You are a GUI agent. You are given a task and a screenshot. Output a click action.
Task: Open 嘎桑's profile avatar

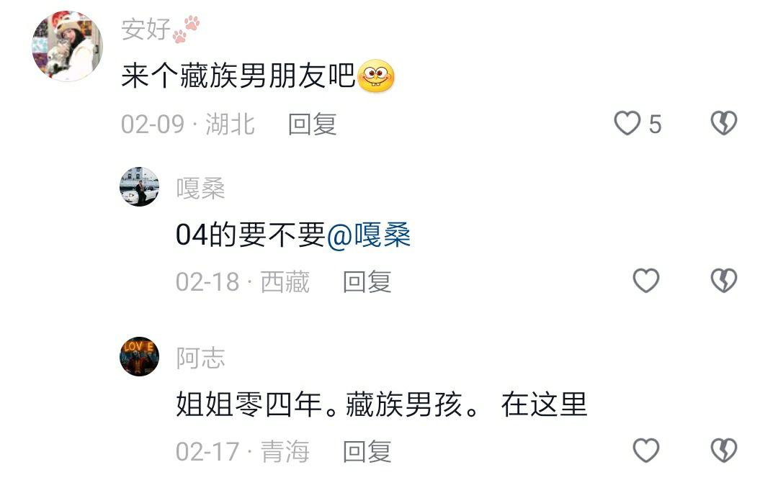click(x=140, y=187)
